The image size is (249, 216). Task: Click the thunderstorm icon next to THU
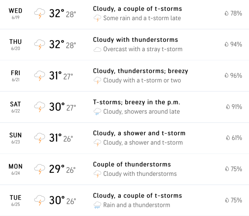(x=40, y=45)
